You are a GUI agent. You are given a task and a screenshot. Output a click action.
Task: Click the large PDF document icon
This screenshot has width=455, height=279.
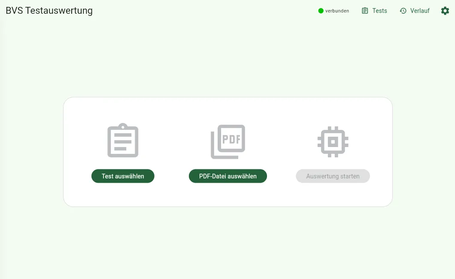click(228, 141)
